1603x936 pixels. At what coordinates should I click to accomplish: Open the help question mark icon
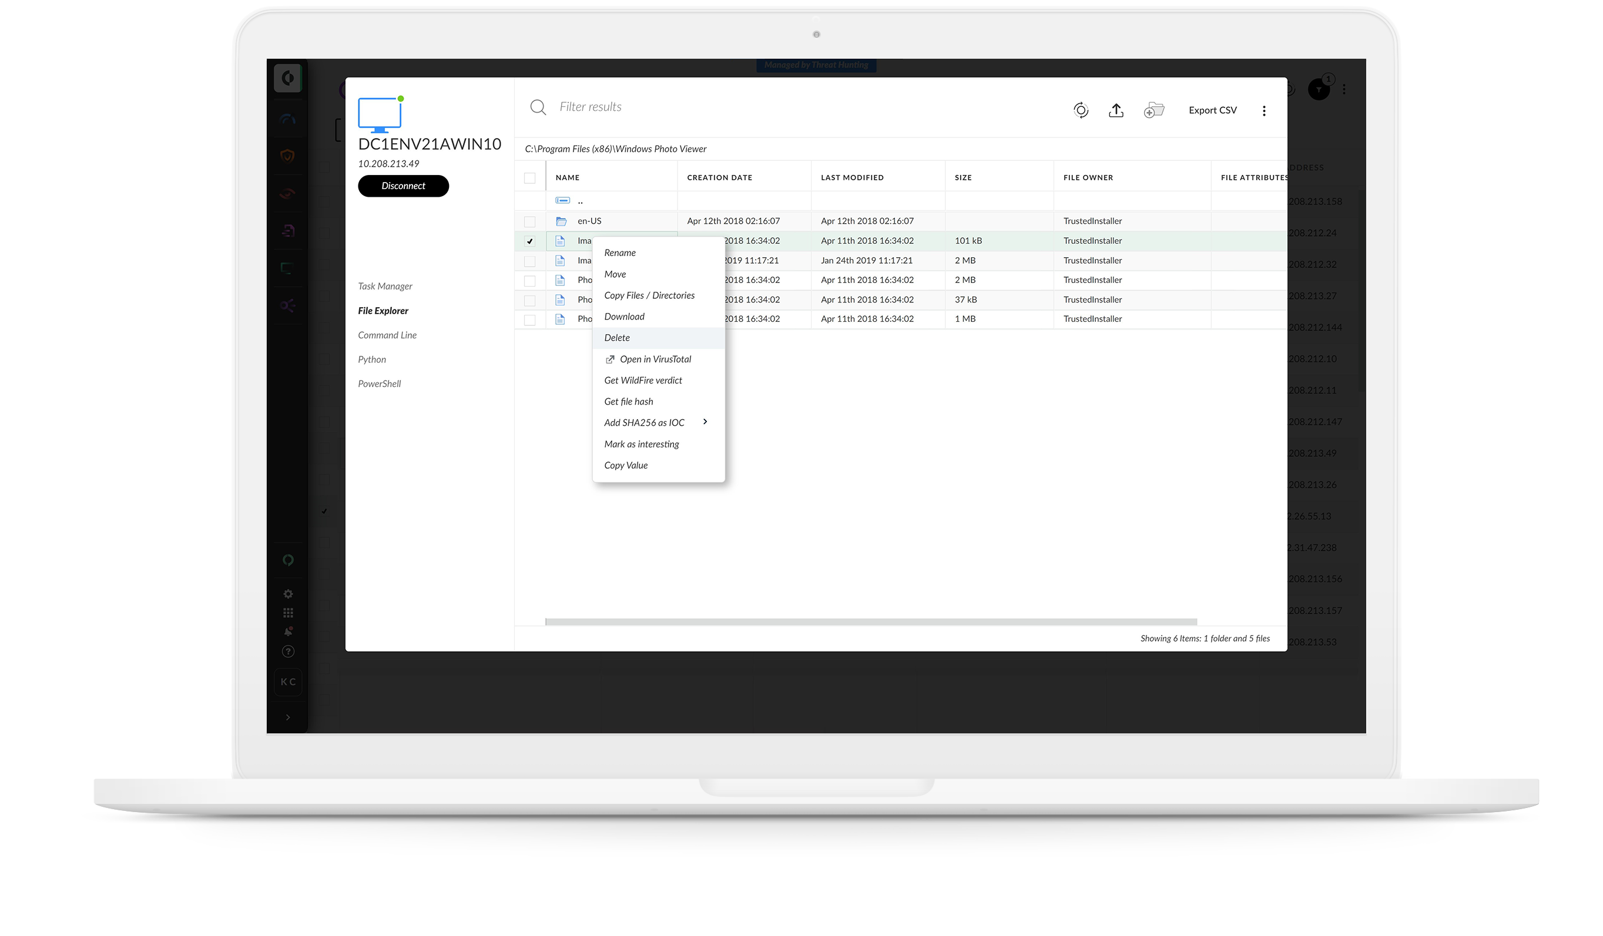[288, 651]
